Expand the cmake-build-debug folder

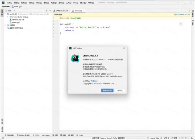8,17
